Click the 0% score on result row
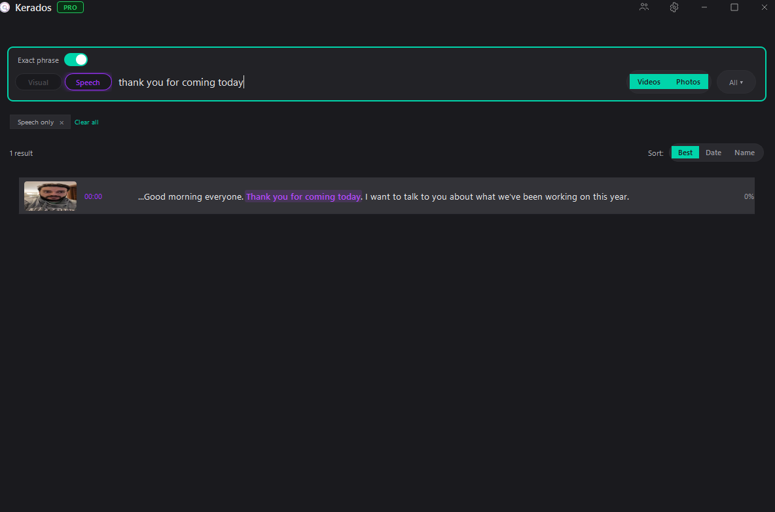Screen dimensions: 775x512 [x=749, y=196]
